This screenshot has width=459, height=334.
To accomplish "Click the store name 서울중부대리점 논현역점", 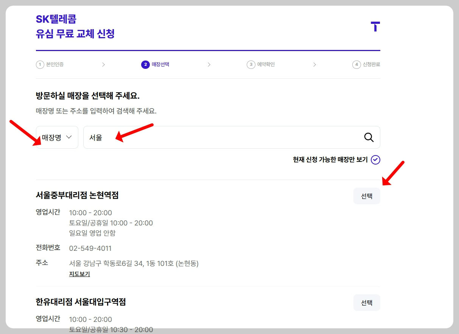I will pos(77,195).
